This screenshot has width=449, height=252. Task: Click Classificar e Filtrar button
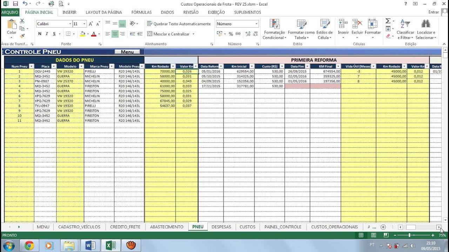pyautogui.click(x=405, y=29)
